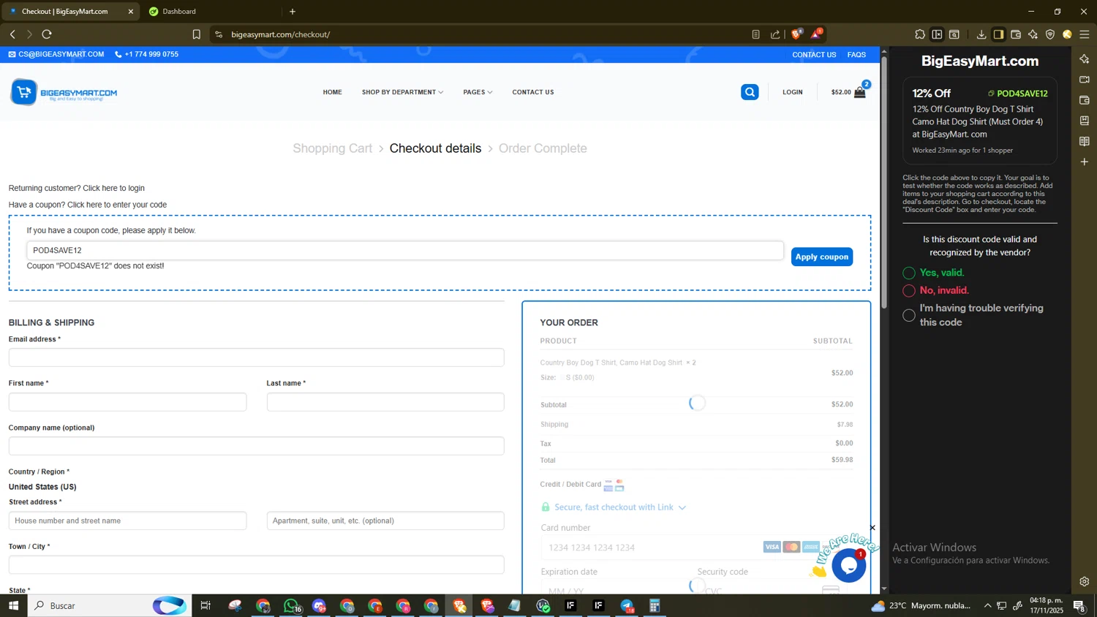1097x617 pixels.
Task: Click the CS@BIGEASYMART.COM email link
Action: [56, 54]
